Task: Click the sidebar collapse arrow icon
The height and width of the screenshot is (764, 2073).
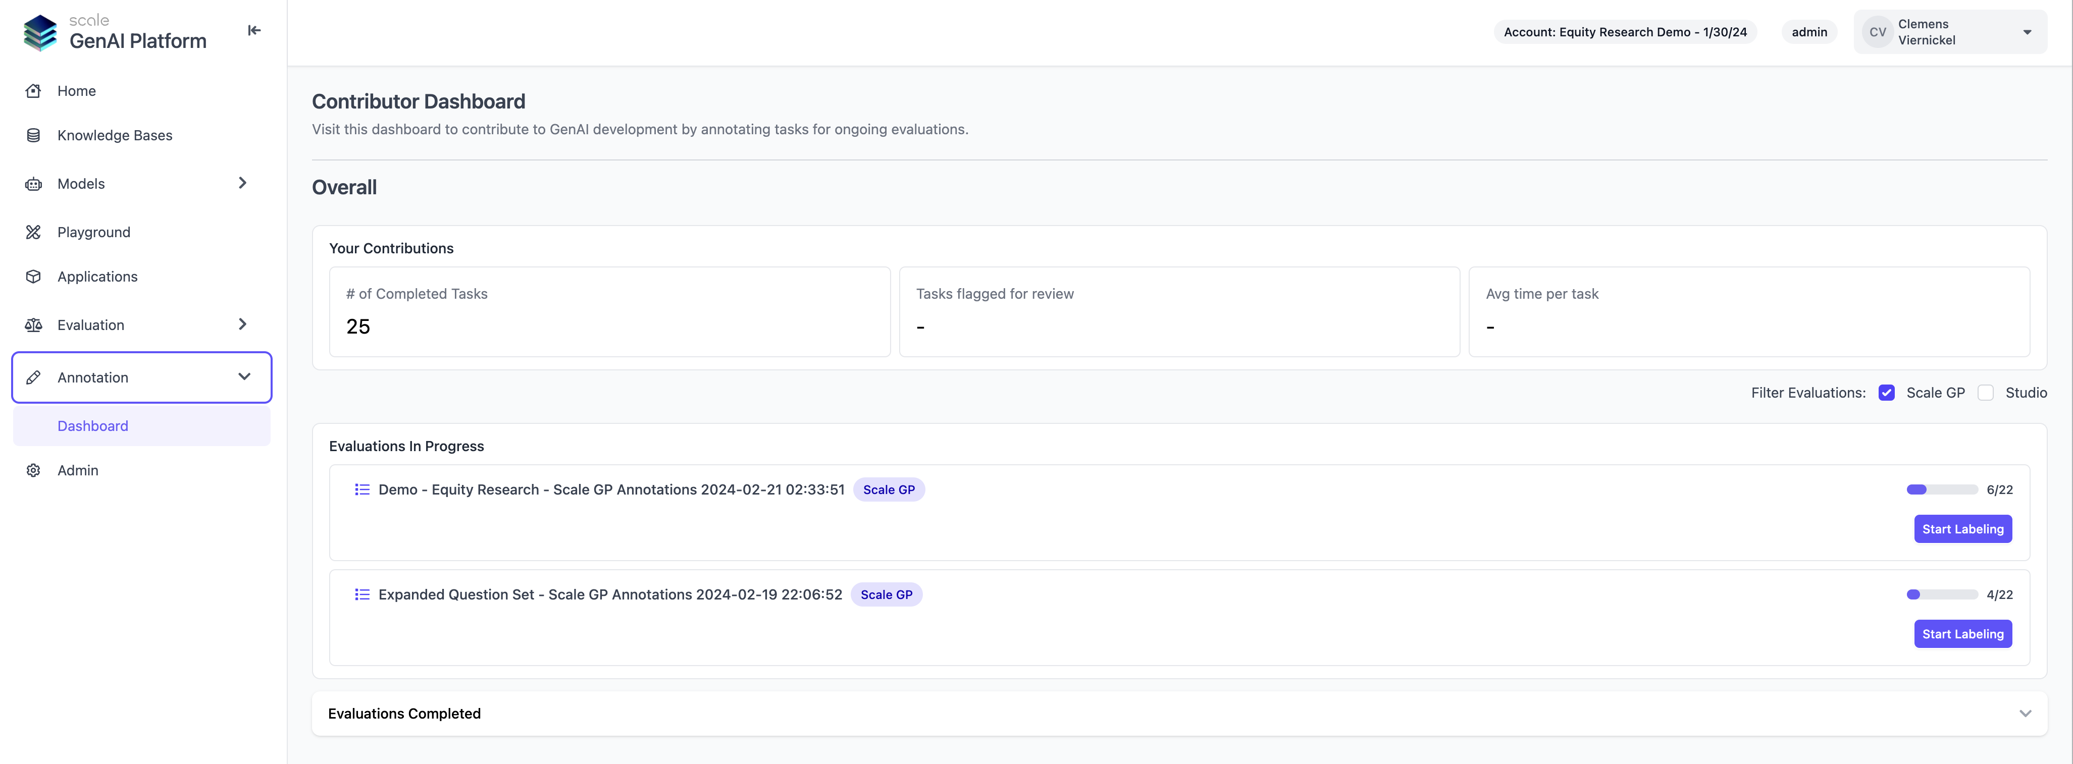Action: click(x=253, y=31)
